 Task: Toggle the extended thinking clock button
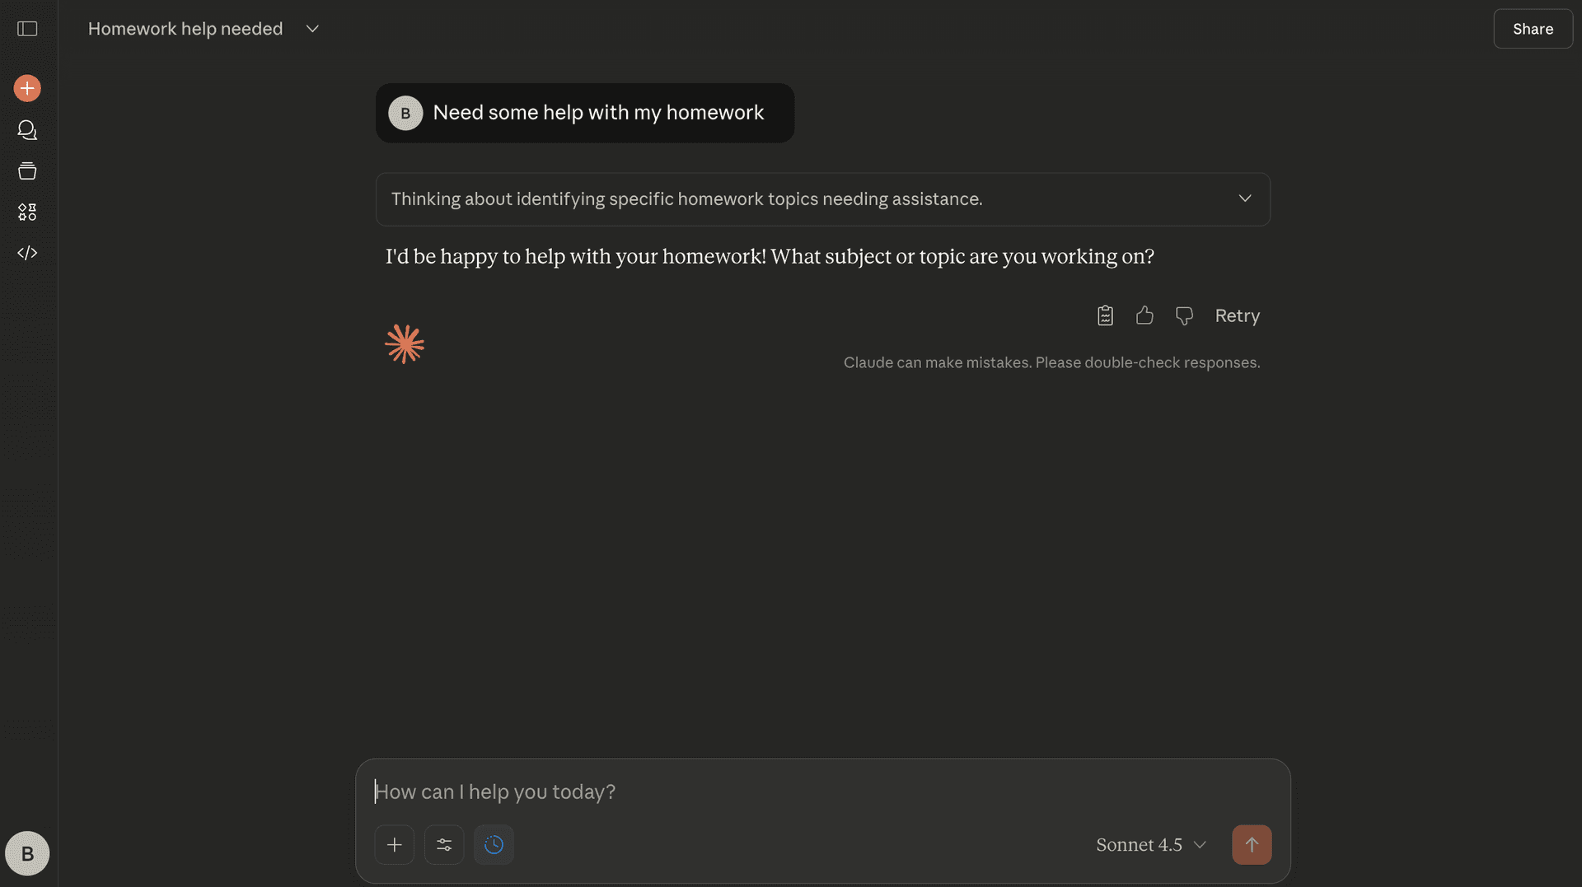(494, 845)
